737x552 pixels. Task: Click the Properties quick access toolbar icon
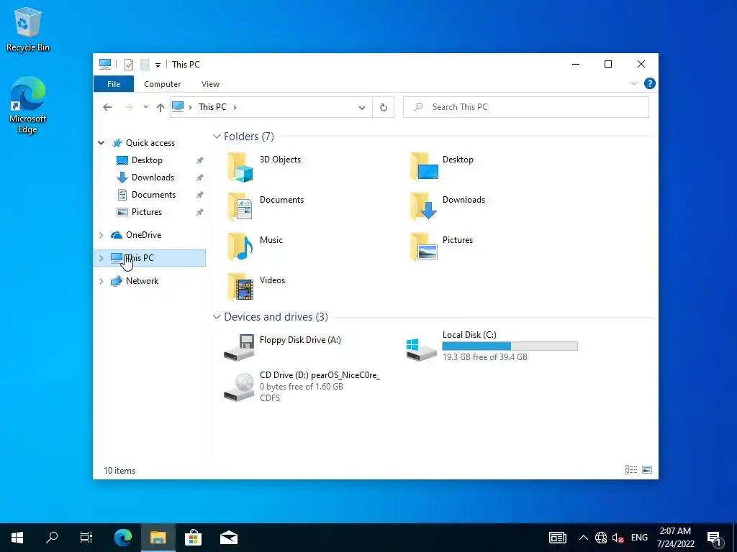(129, 64)
